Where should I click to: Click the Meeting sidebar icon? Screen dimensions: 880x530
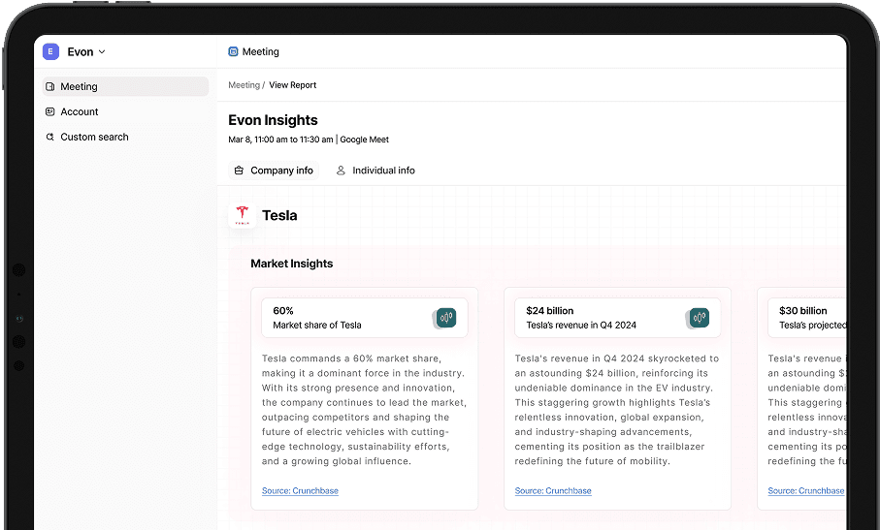(x=49, y=86)
